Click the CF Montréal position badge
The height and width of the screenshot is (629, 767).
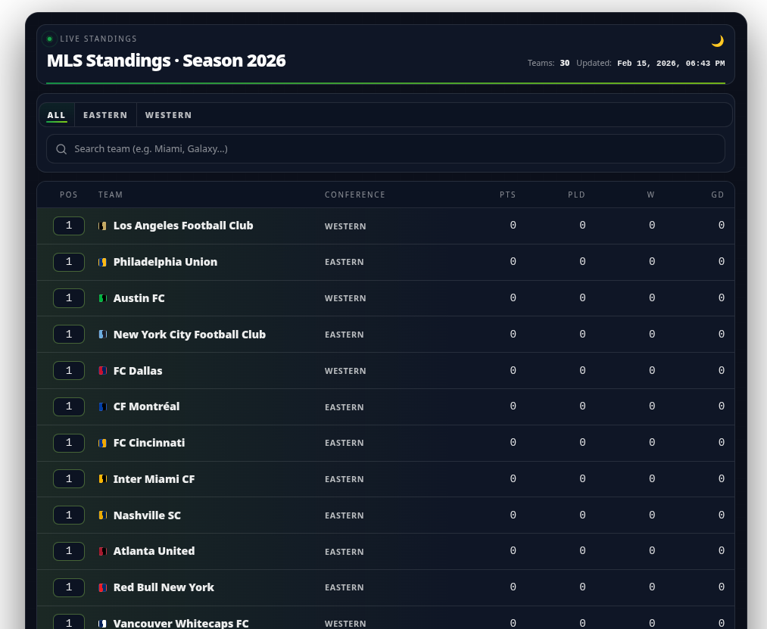point(69,406)
